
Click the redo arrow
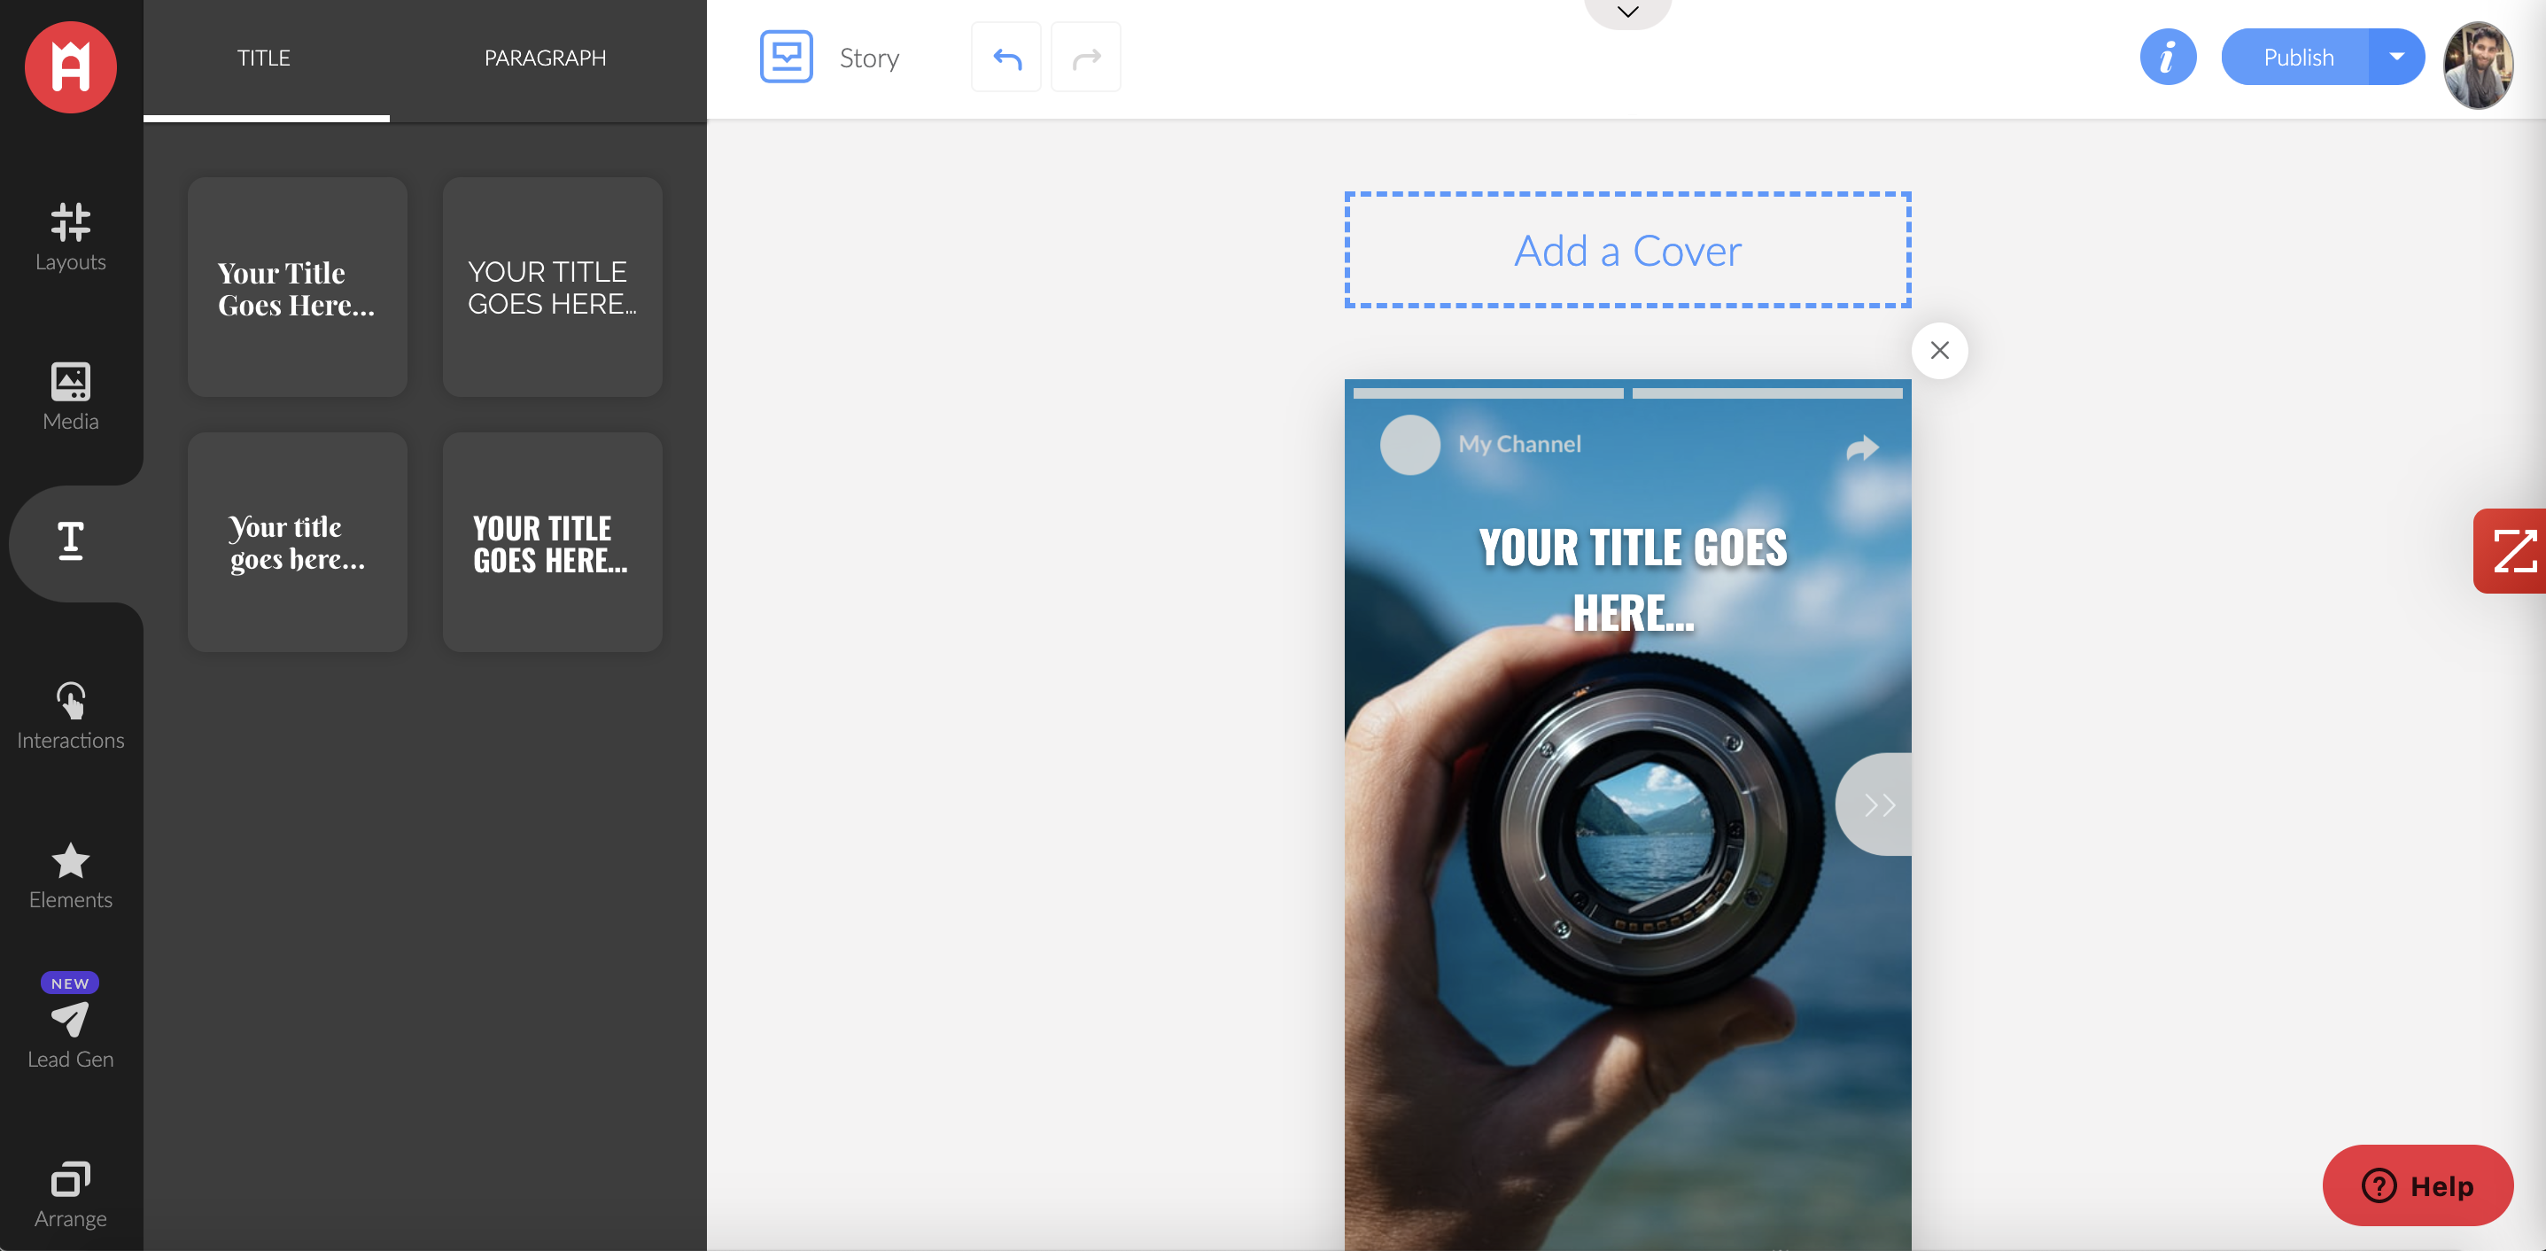tap(1085, 58)
